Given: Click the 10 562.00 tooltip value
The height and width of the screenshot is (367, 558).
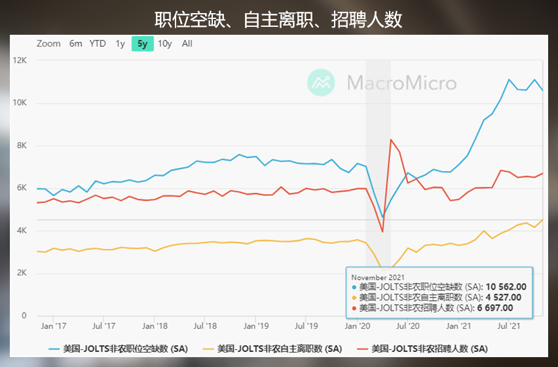Looking at the screenshot, I should (x=506, y=287).
